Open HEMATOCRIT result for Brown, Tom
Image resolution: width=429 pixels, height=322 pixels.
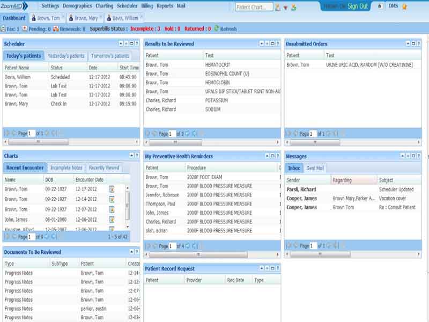[x=218, y=65]
